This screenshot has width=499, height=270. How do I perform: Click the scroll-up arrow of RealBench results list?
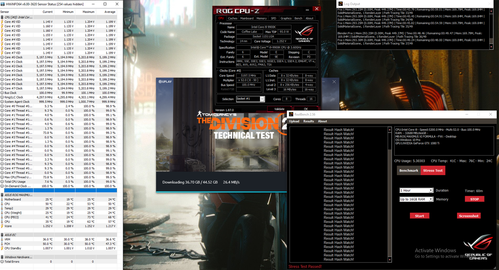point(389,130)
